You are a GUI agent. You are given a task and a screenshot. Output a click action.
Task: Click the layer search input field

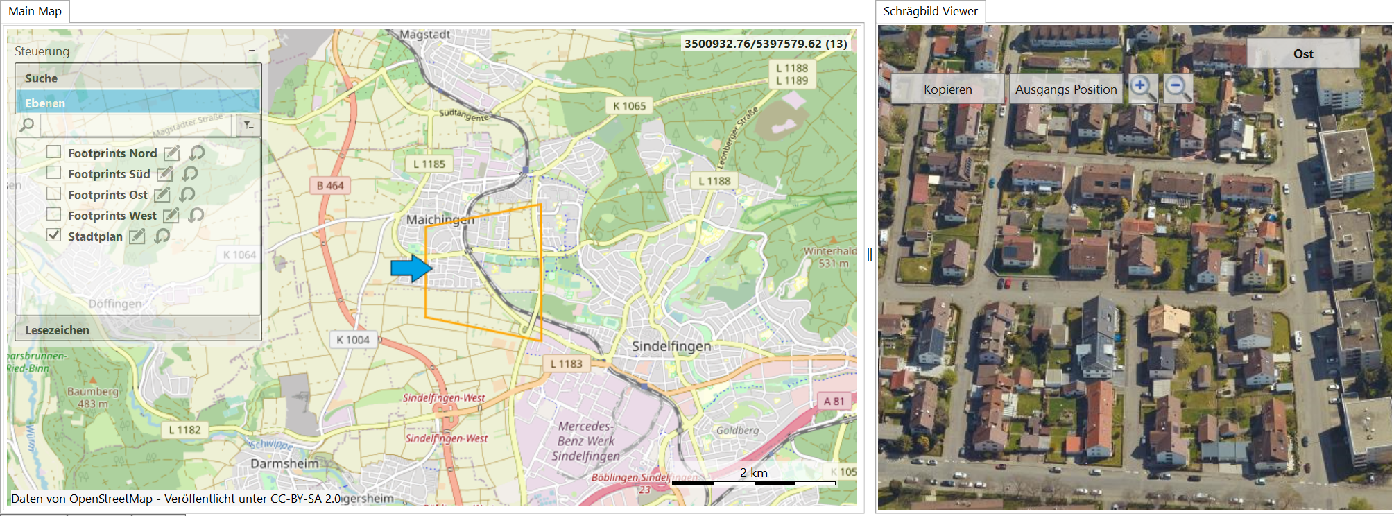[x=137, y=125]
